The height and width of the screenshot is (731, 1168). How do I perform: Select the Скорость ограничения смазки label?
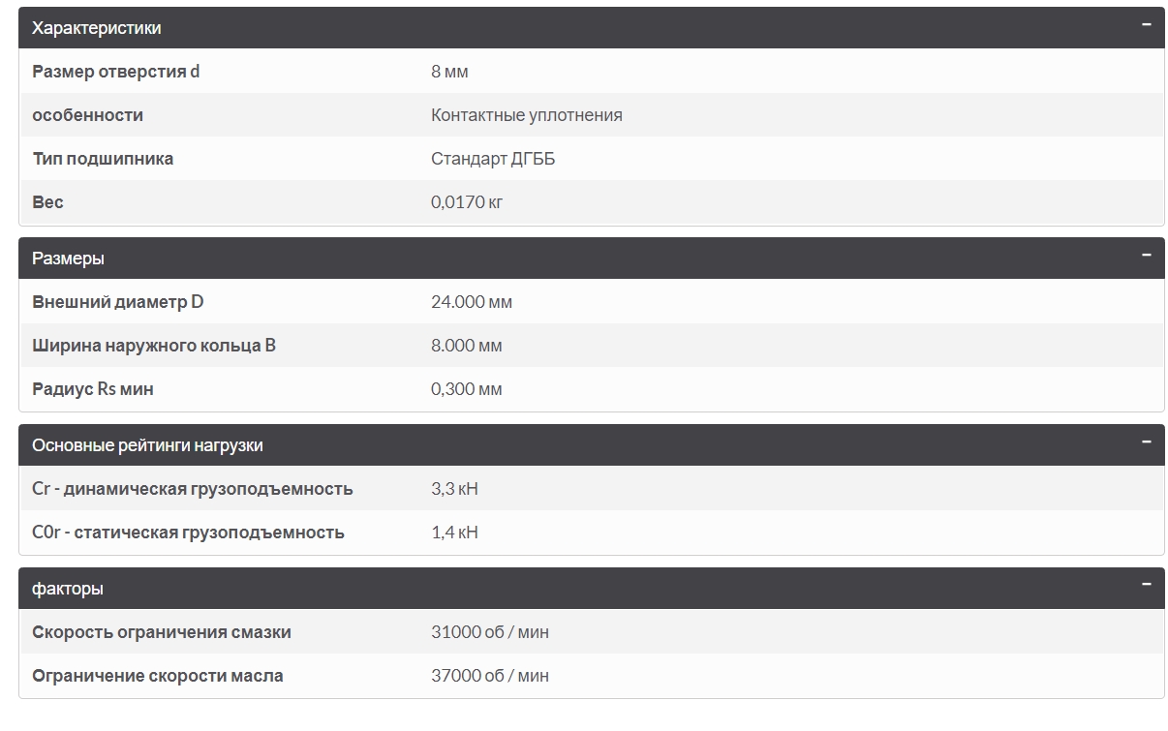[162, 632]
